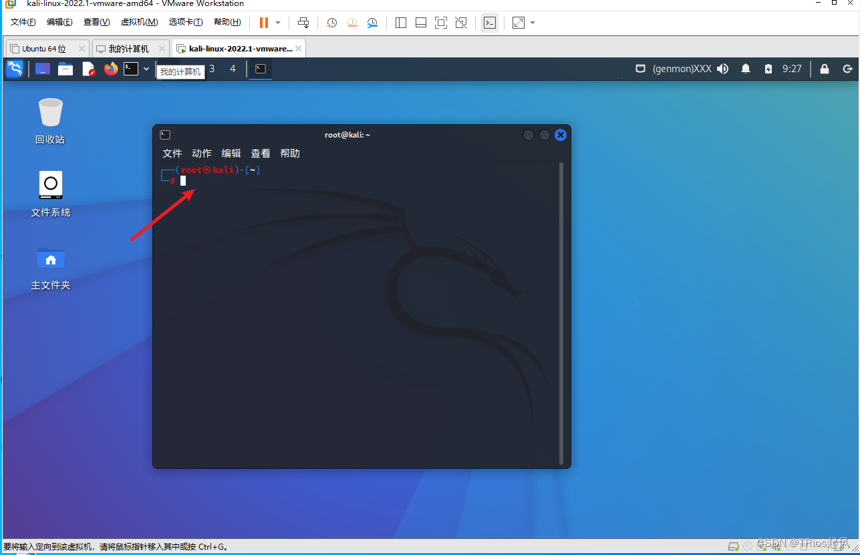Open the terminal 编辑 menu
This screenshot has width=860, height=555.
231,154
